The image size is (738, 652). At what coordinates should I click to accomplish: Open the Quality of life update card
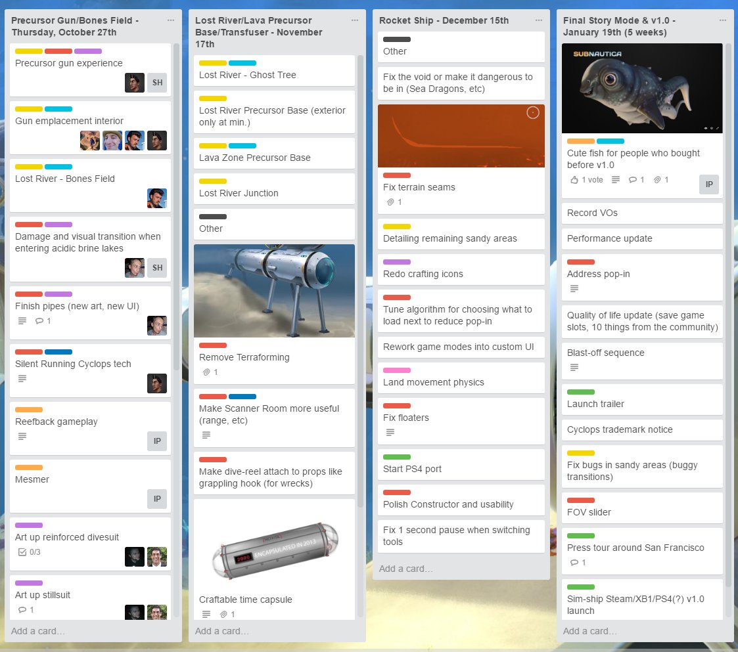642,322
